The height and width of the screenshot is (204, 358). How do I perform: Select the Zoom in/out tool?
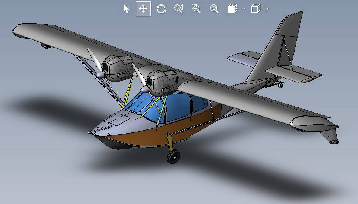179,9
